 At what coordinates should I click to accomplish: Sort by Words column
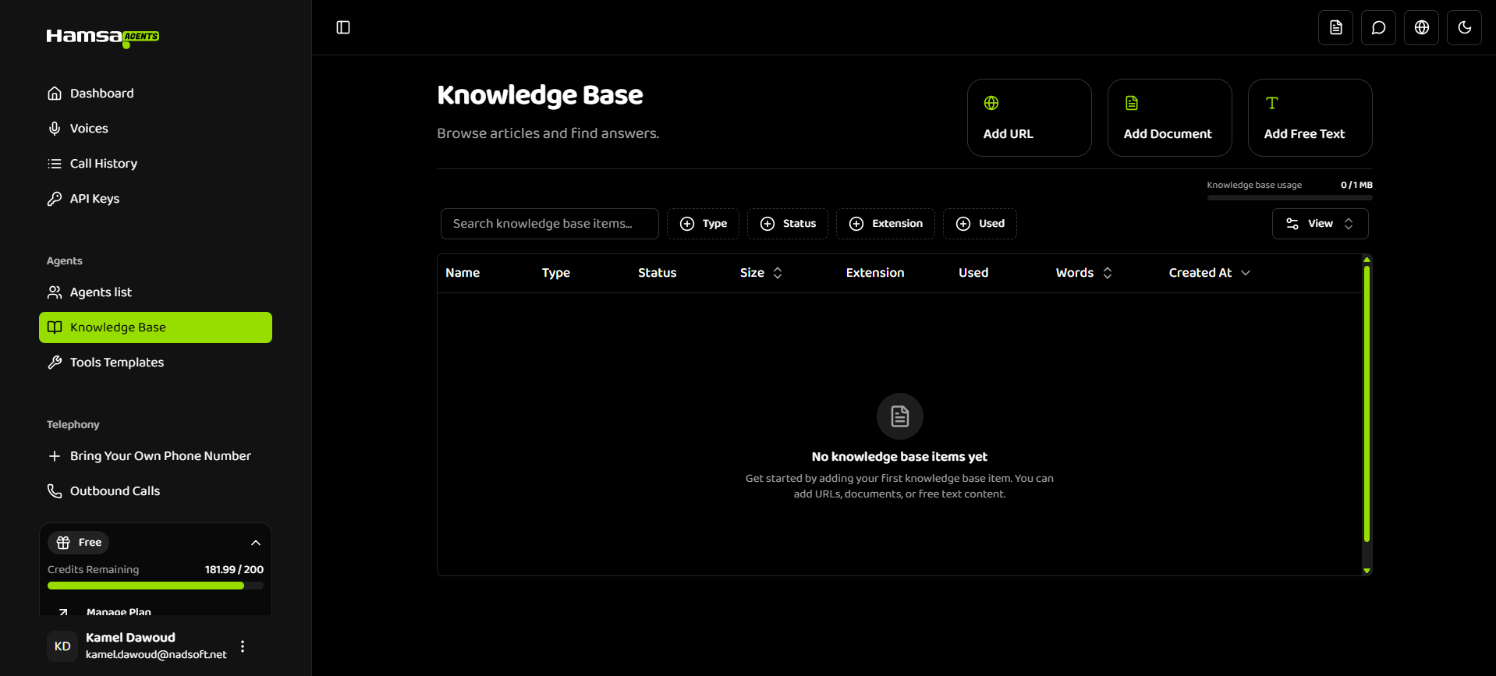(1083, 273)
